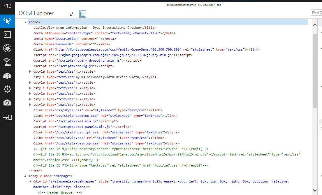The width and height of the screenshot is (322, 195).
Task: Select the meta content-type row
Action: pos(104,33)
